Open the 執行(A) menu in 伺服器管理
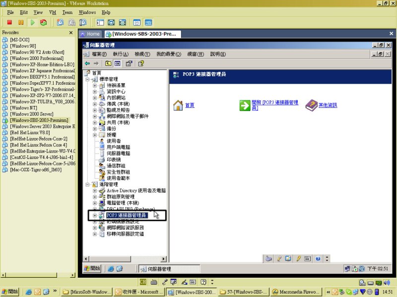The width and height of the screenshot is (397, 297). tap(121, 54)
